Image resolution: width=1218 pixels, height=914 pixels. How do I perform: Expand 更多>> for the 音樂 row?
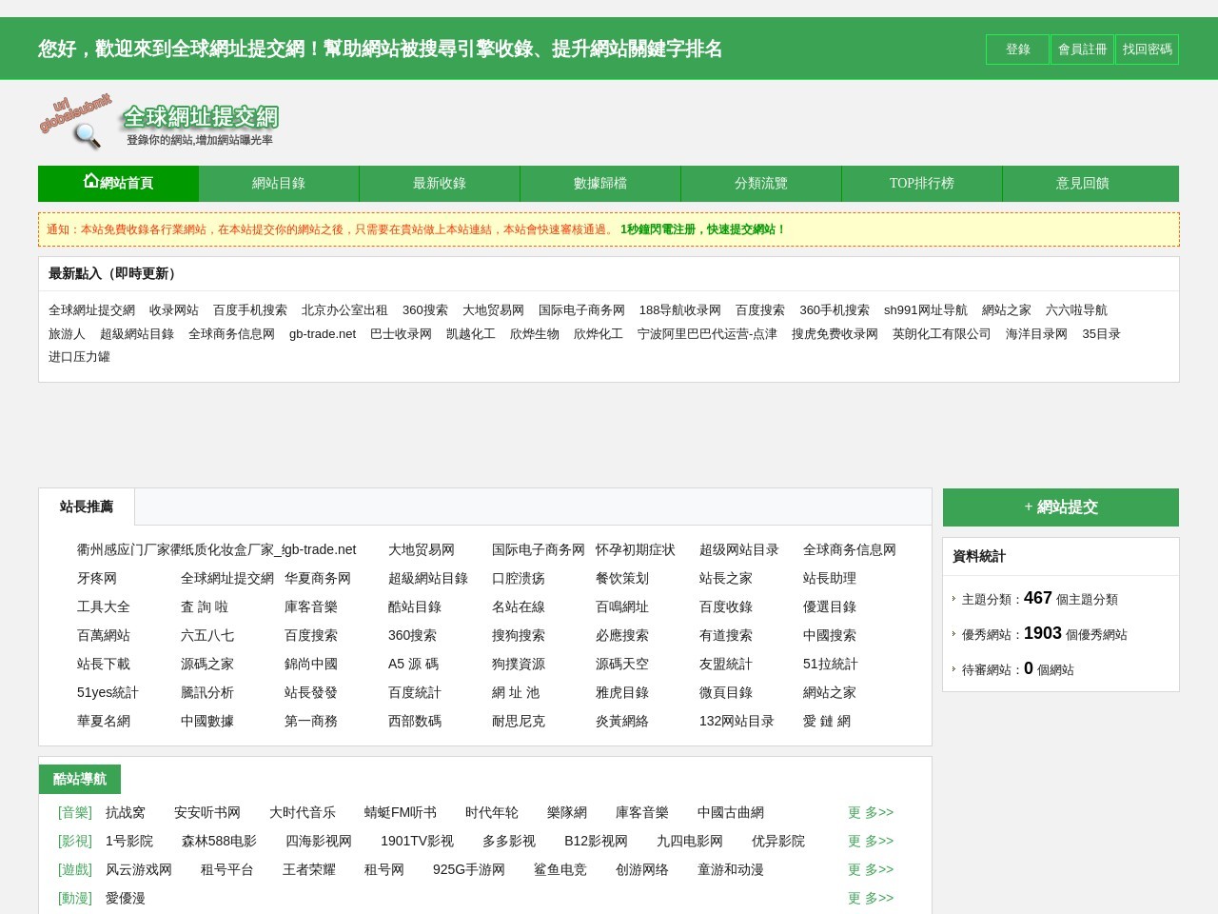[x=870, y=812]
